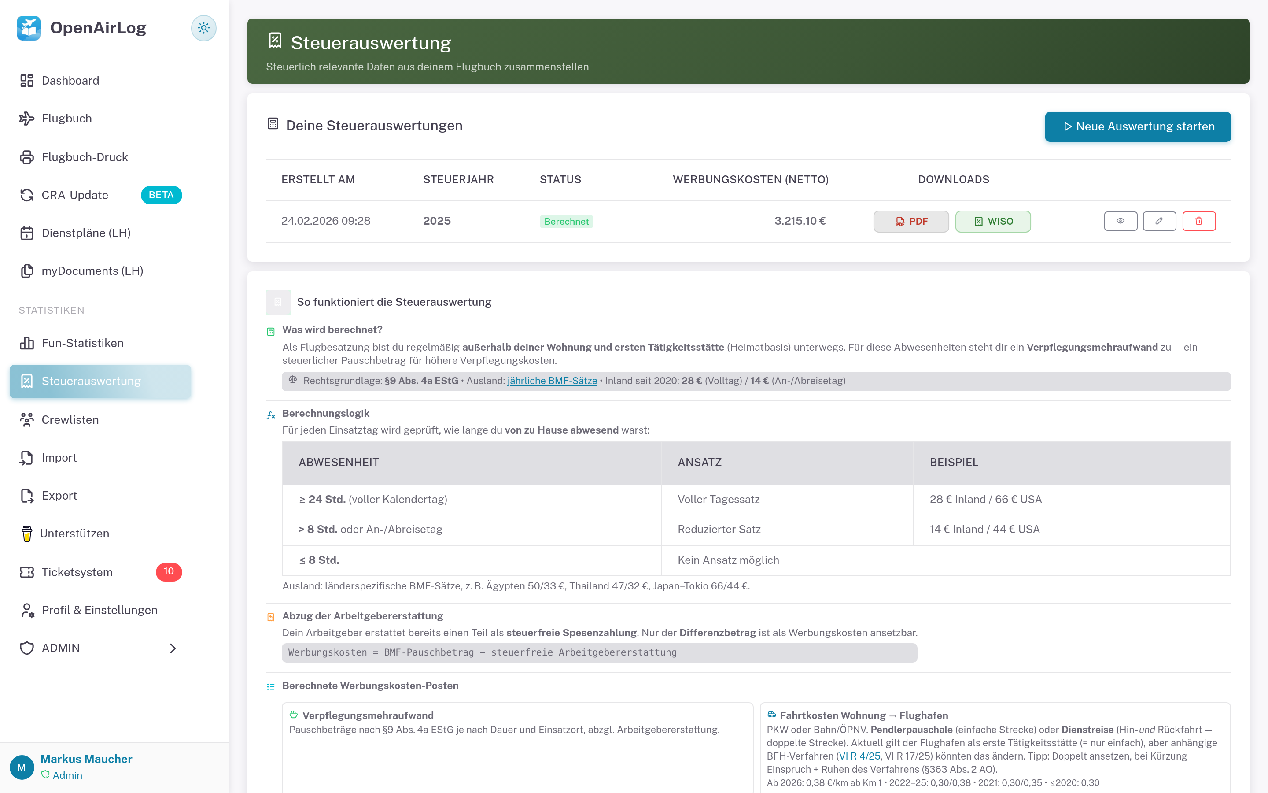Download the WISO export for 2025

993,221
